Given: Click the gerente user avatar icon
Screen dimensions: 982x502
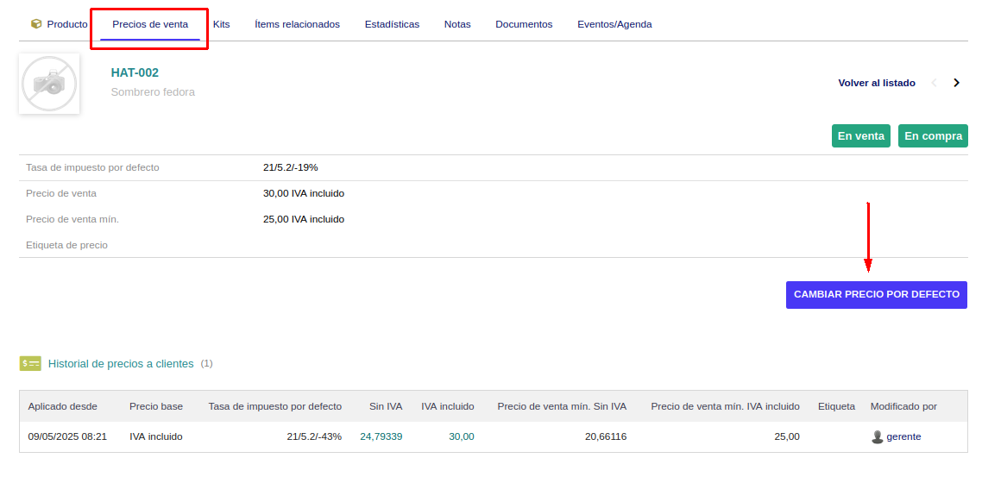Looking at the screenshot, I should [x=878, y=436].
